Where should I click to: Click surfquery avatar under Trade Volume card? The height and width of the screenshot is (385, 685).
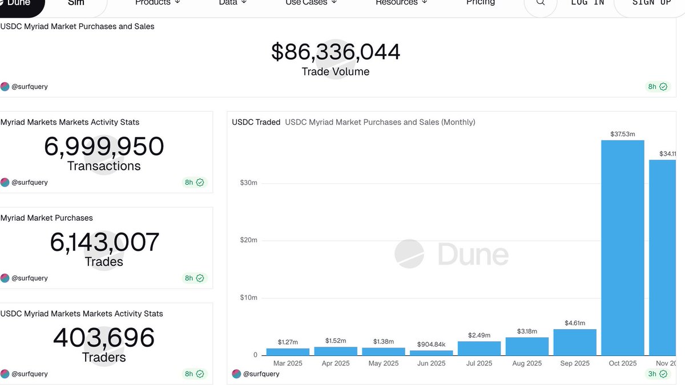click(x=5, y=87)
